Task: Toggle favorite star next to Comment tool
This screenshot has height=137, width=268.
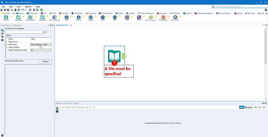Action: [180, 16]
